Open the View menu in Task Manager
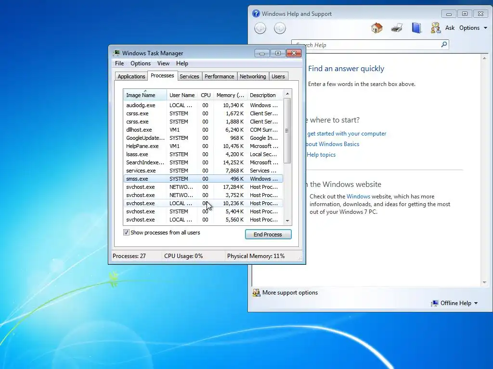Viewport: 493px width, 369px height. pos(163,63)
